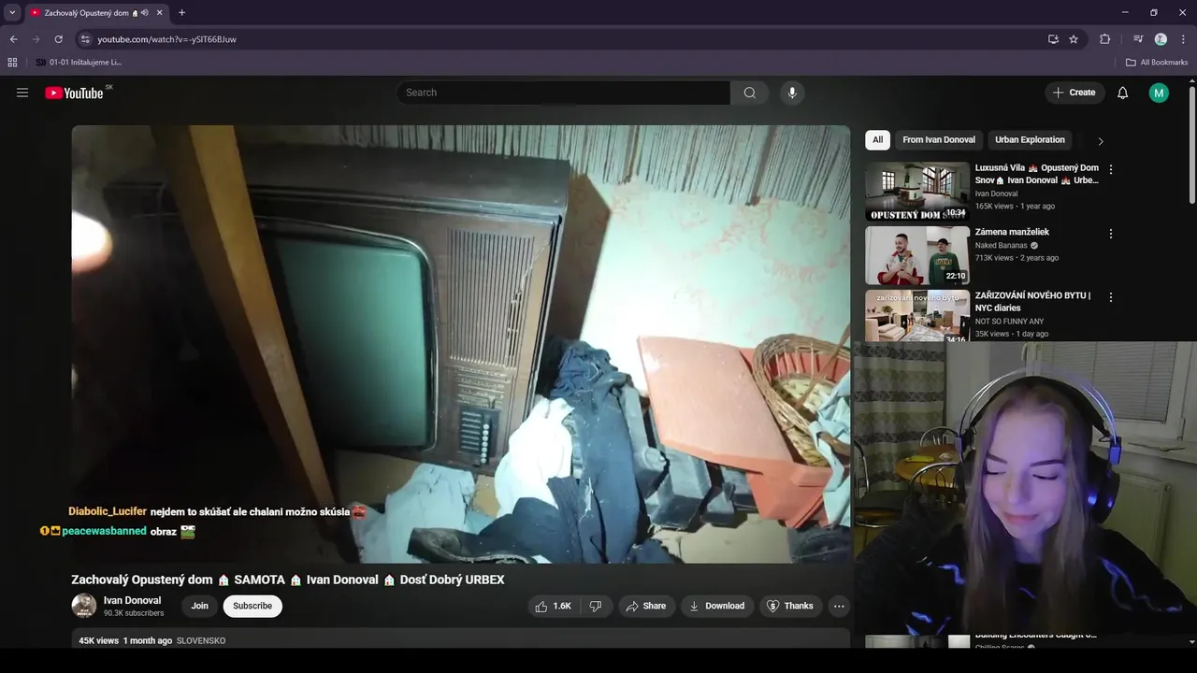Open options for Zámena manželiek video

click(1111, 234)
